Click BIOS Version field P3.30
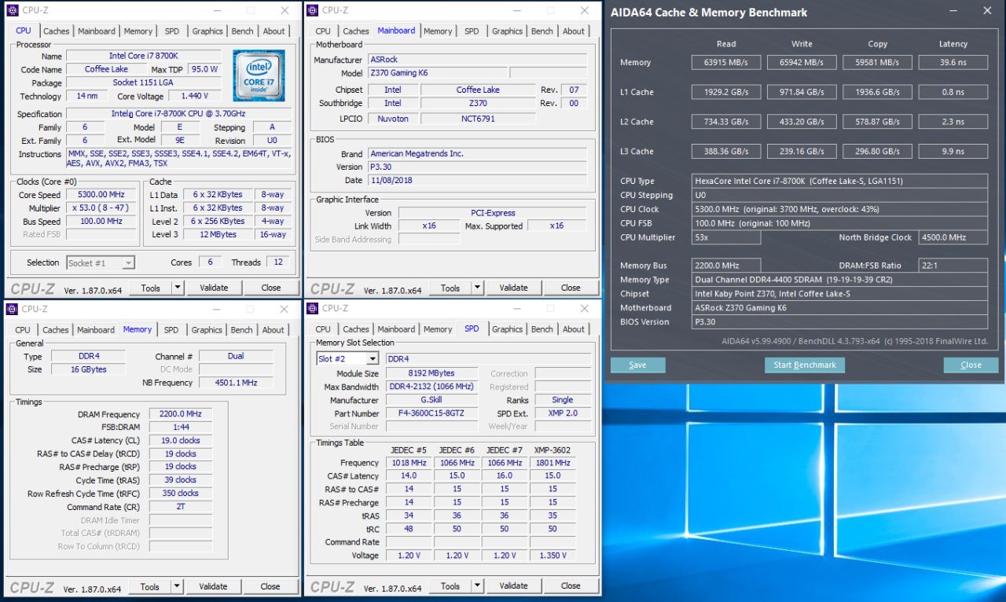Viewport: 1006px width, 602px height. pyautogui.click(x=477, y=167)
